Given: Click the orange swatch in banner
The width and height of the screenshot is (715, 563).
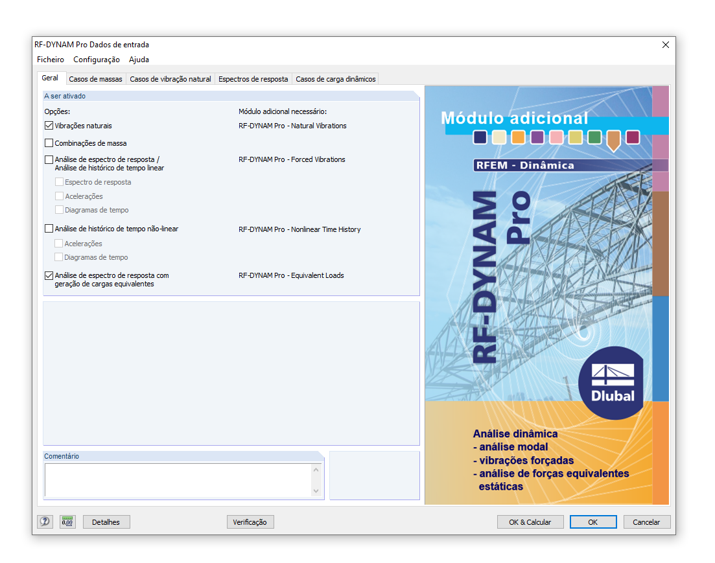Looking at the screenshot, I should (518, 137).
